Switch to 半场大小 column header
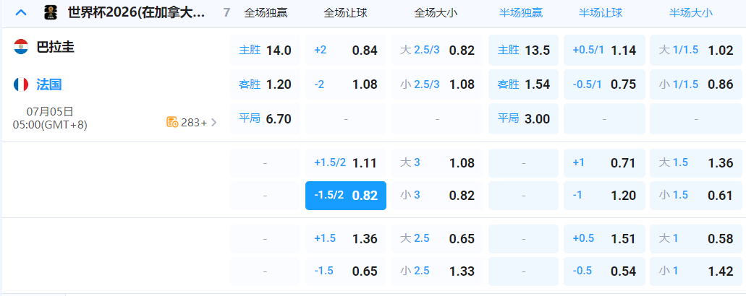The height and width of the screenshot is (296, 746). click(x=691, y=13)
